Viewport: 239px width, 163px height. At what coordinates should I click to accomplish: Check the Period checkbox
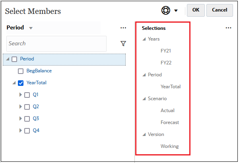click(14, 59)
